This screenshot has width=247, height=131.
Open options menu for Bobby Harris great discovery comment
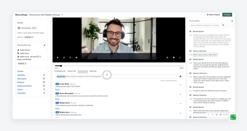180,113
